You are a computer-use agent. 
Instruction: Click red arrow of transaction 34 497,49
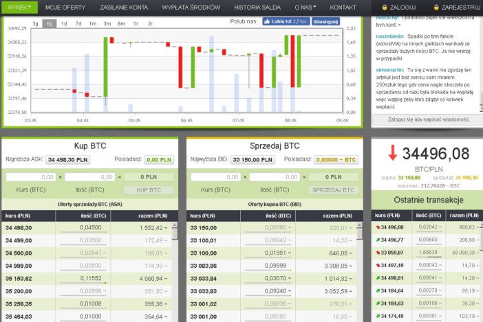pos(378,266)
